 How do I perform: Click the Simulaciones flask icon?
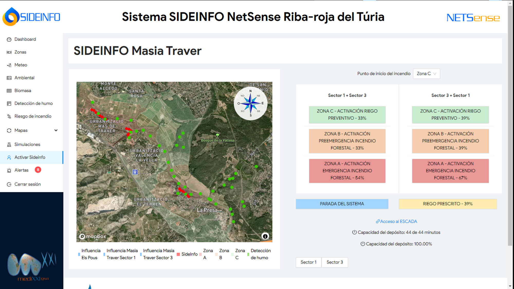pyautogui.click(x=9, y=145)
